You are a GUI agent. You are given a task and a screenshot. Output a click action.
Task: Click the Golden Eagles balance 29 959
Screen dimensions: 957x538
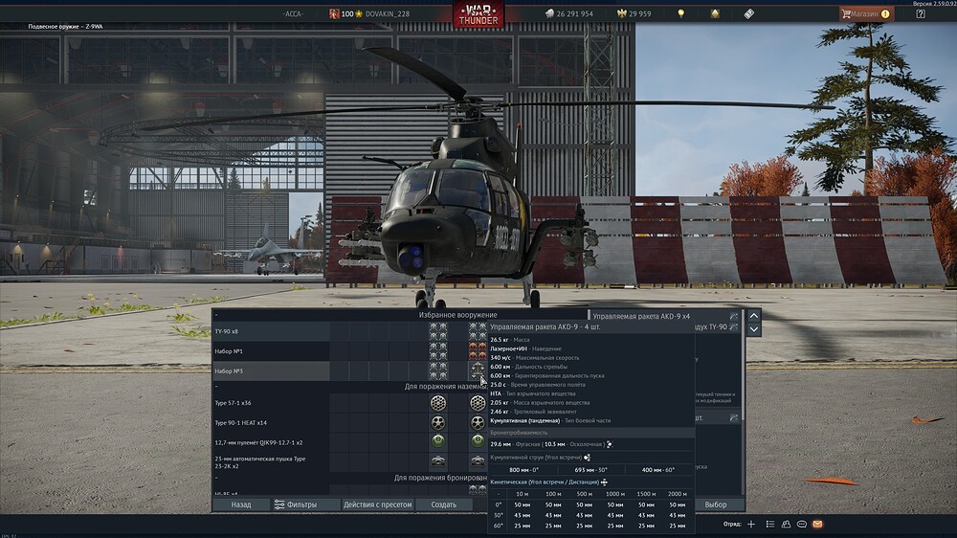pyautogui.click(x=634, y=13)
